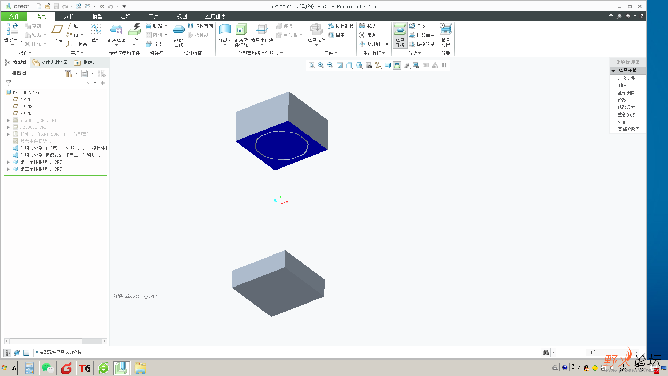Open the 操作 group dropdown
Viewport: 668px width, 376px height.
pyautogui.click(x=25, y=53)
